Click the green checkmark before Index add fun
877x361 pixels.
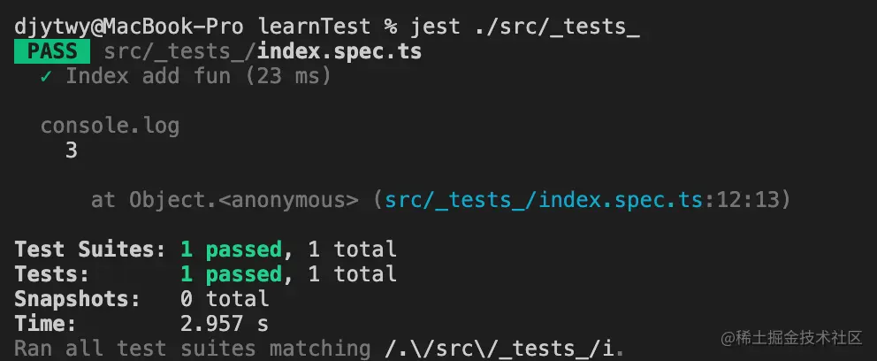coord(46,77)
